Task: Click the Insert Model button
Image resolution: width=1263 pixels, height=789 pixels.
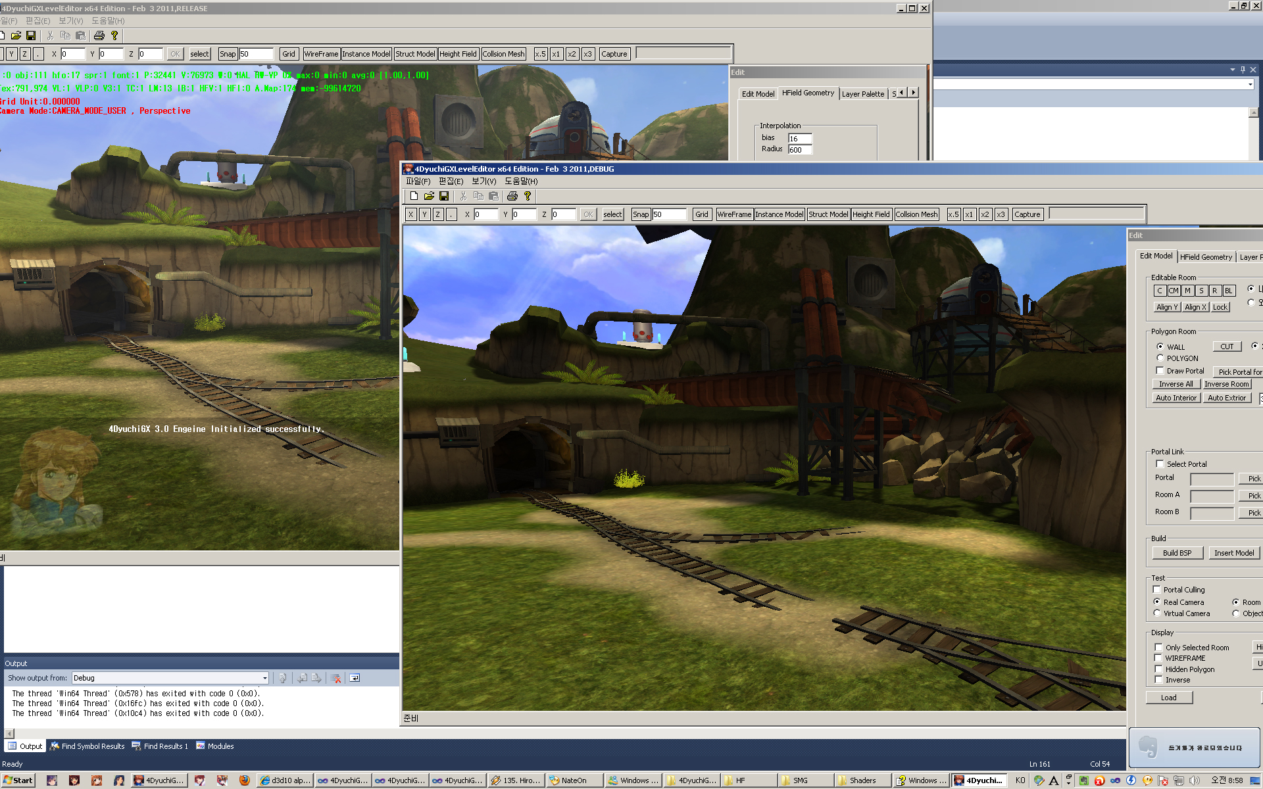Action: pyautogui.click(x=1233, y=553)
